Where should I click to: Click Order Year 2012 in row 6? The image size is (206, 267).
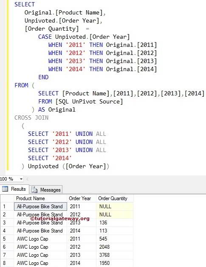[82, 247]
